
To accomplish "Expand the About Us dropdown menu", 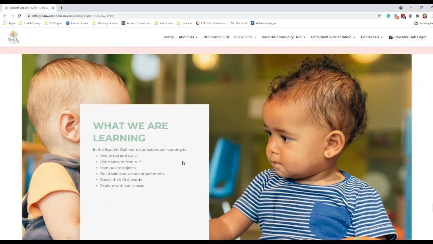I will (188, 37).
